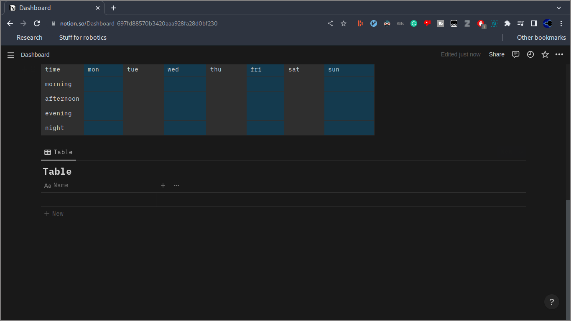Click the 'thu' header cell
Screen dimensions: 571x321
point(227,70)
